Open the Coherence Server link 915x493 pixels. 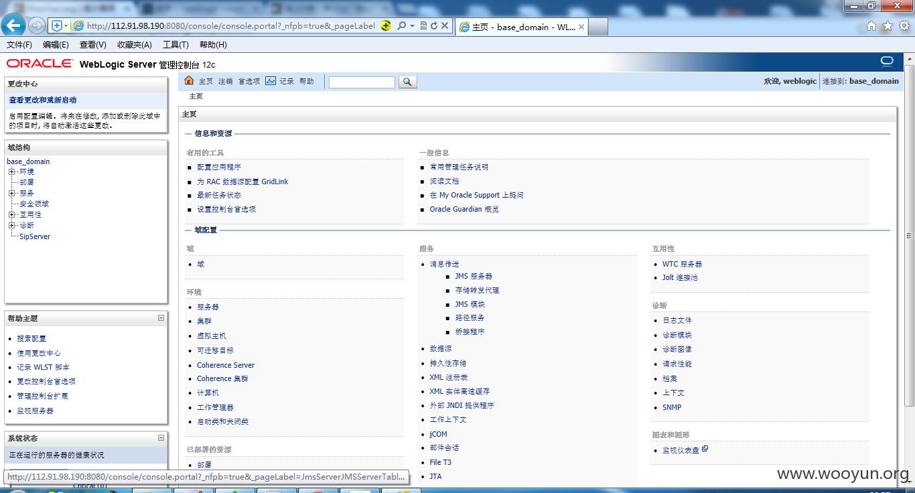point(226,365)
